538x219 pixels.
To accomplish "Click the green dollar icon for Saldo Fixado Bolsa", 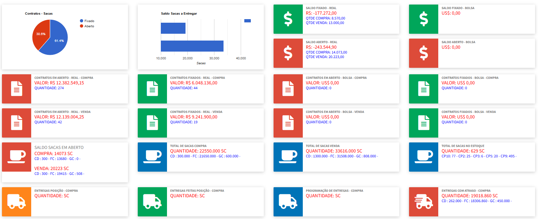I will [423, 19].
